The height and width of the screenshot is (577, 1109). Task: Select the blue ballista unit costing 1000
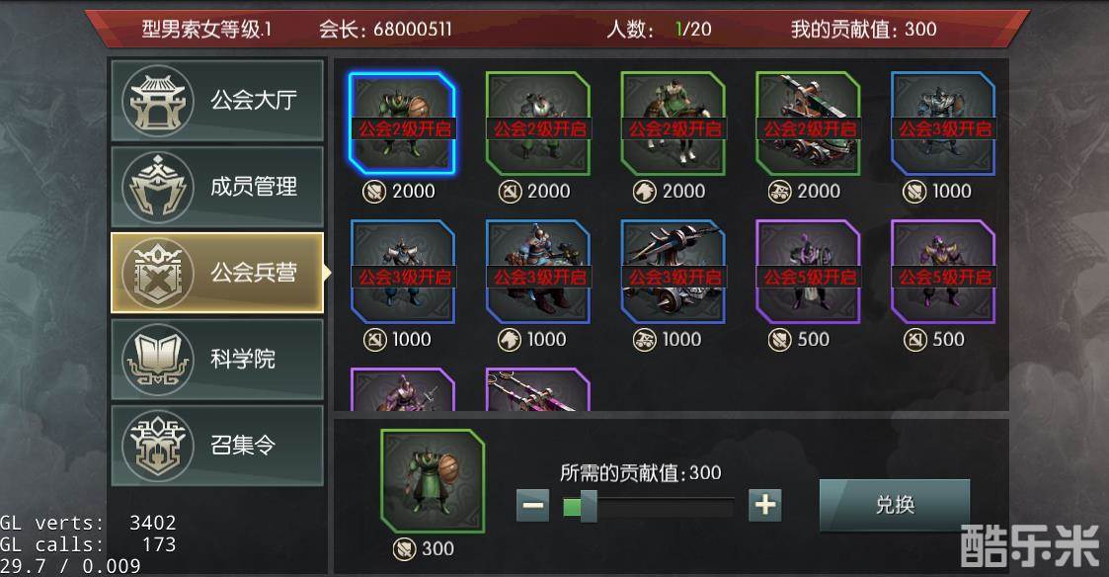pos(673,272)
